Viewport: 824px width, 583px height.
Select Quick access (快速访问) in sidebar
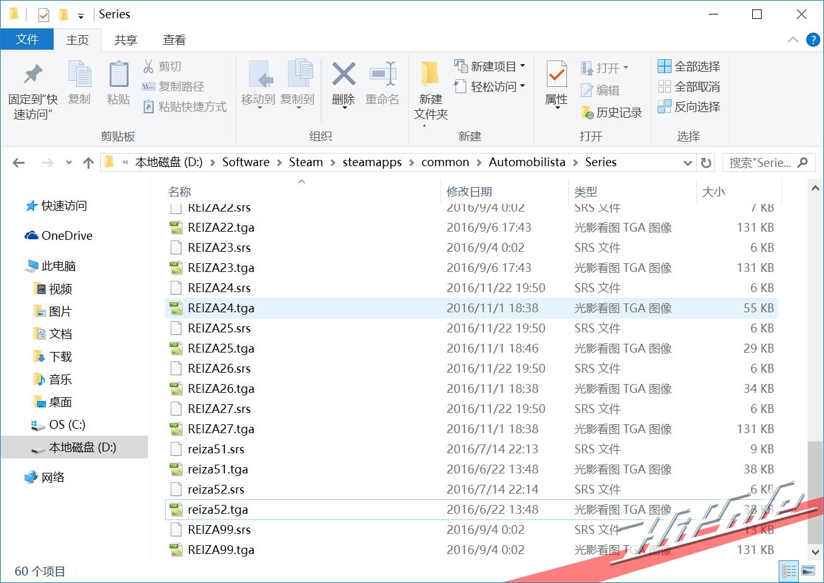click(57, 206)
